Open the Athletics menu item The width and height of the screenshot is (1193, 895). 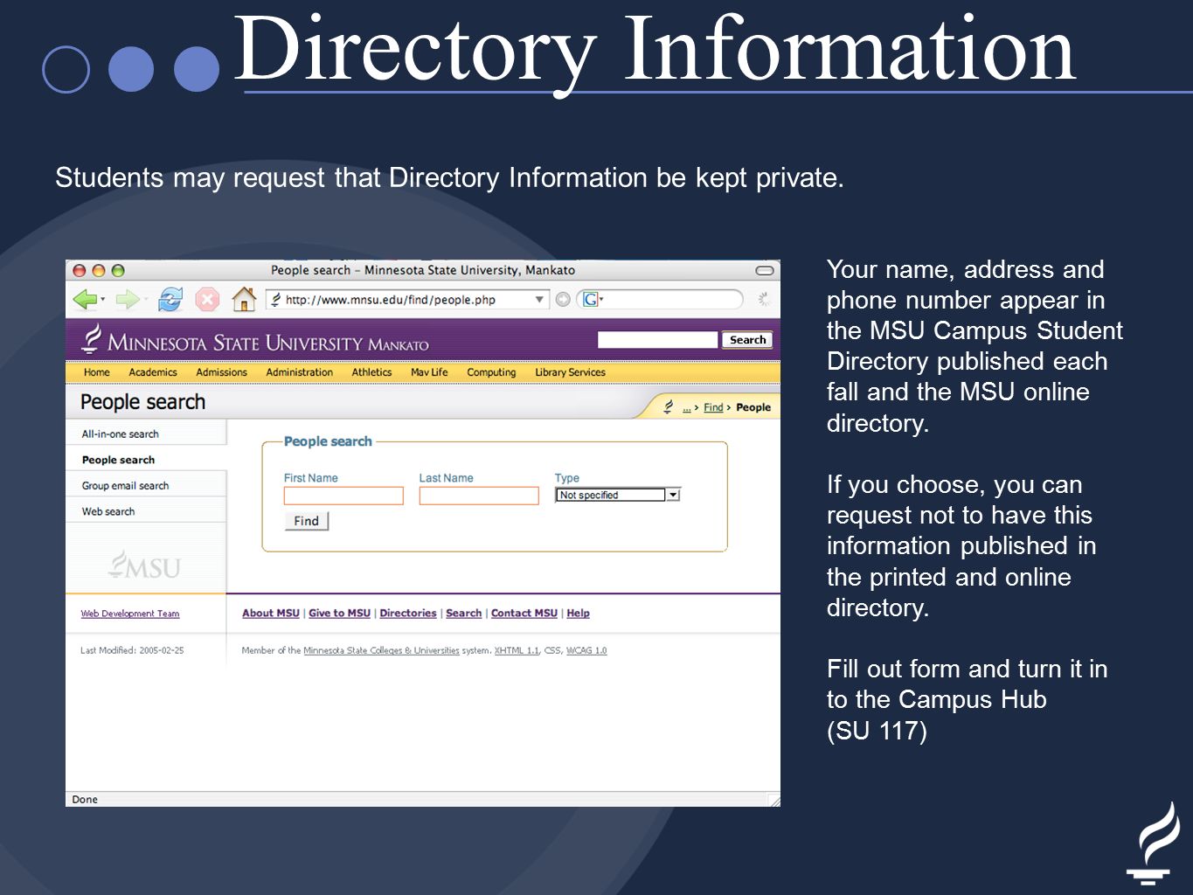click(x=371, y=372)
